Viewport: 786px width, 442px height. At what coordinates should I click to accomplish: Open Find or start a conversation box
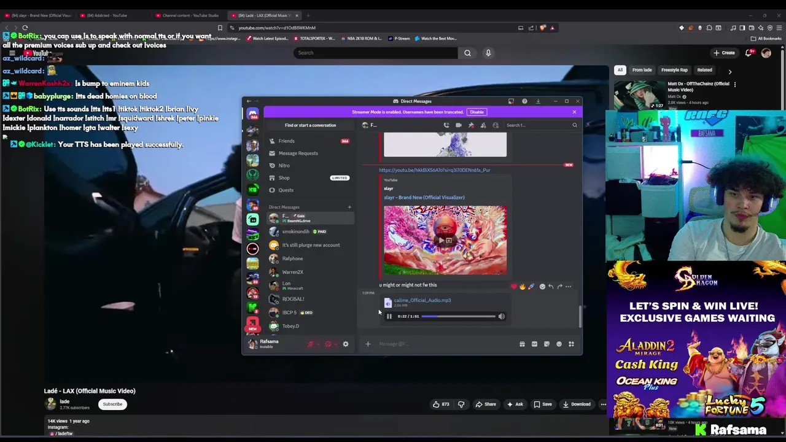click(x=310, y=125)
